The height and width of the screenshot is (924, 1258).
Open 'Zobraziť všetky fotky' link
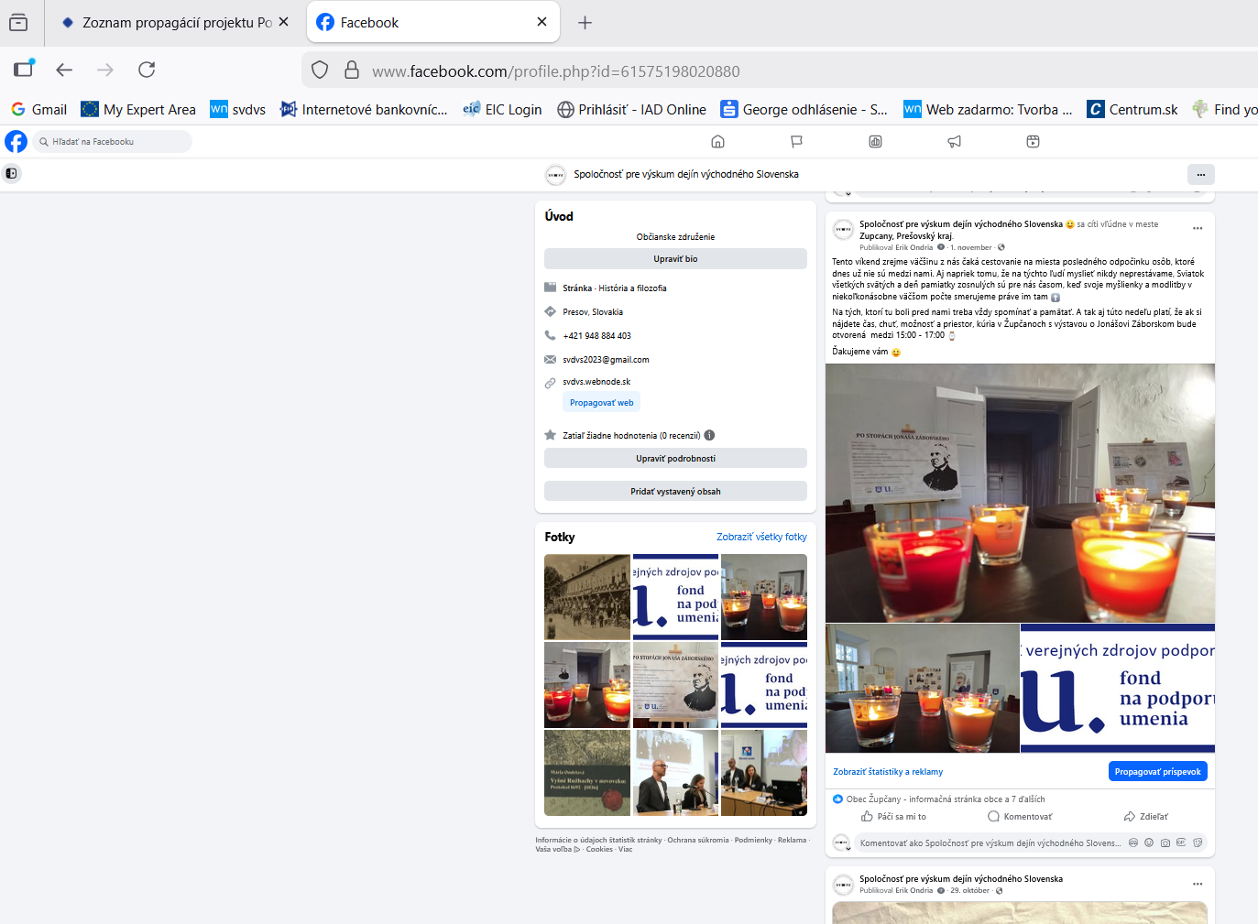761,537
